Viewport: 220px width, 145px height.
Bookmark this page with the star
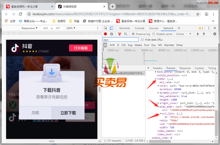[x=198, y=14]
